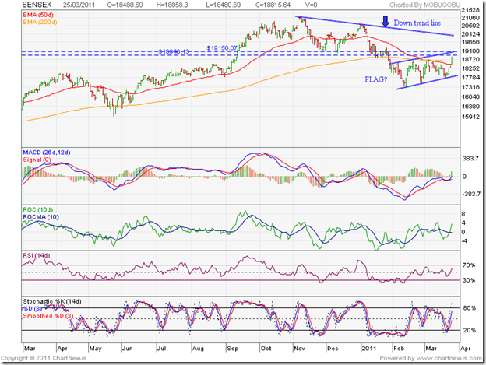Click the RSI (14d) indicator label
This screenshot has width=486, height=365.
pyautogui.click(x=37, y=256)
